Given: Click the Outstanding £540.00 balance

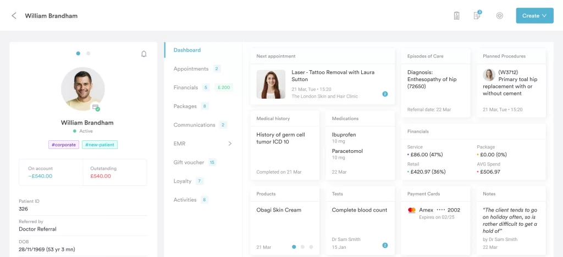Looking at the screenshot, I should [x=100, y=176].
